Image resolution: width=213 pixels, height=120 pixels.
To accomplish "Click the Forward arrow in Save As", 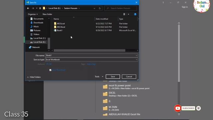I will 33,8.
